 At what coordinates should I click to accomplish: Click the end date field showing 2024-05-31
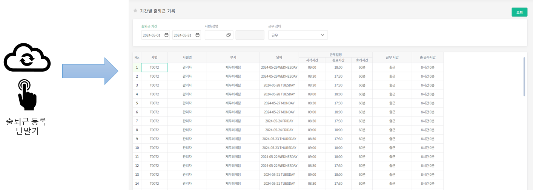coord(183,35)
